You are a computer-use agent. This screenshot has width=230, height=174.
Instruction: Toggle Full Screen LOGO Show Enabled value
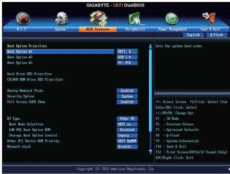click(127, 102)
